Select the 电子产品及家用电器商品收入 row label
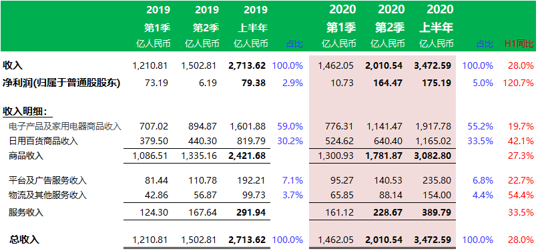Viewport: 538px width, 251px height. pyautogui.click(x=65, y=126)
